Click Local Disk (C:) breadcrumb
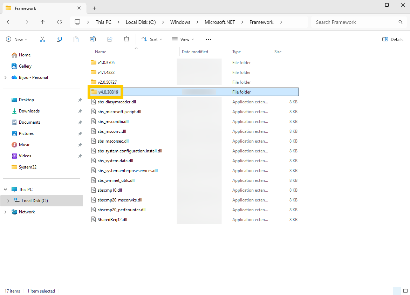Image resolution: width=410 pixels, height=295 pixels. (x=141, y=22)
